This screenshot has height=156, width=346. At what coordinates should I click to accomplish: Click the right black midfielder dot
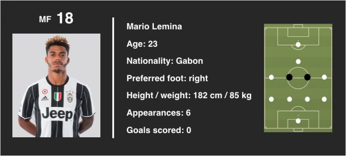click(307, 77)
